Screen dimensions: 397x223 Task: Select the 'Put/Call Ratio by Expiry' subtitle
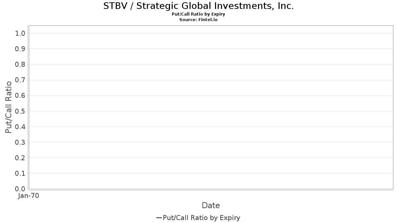pos(198,14)
